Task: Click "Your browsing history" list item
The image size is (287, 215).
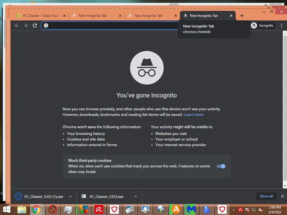Action: 86,134
